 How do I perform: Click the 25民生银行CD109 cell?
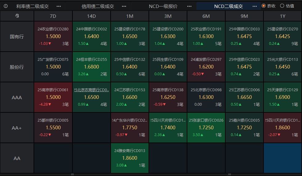(x=168, y=67)
